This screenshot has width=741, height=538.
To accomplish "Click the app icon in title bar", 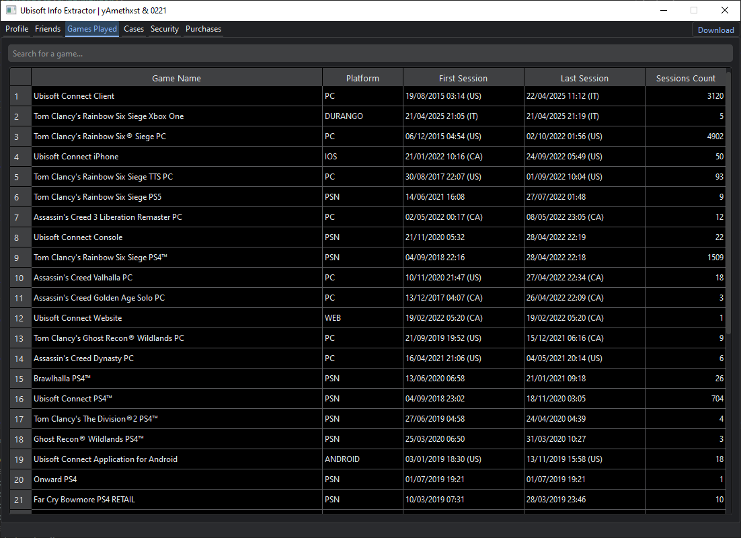I will click(11, 10).
